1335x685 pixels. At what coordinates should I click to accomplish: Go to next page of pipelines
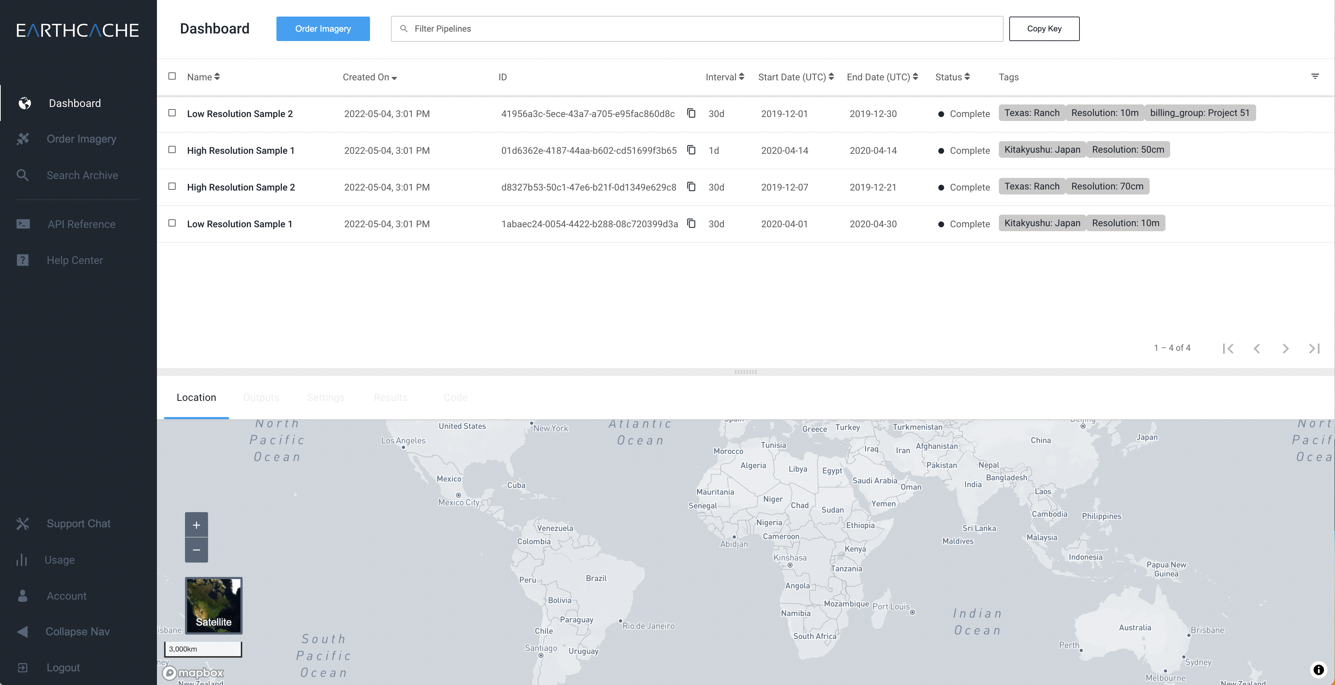pos(1285,349)
